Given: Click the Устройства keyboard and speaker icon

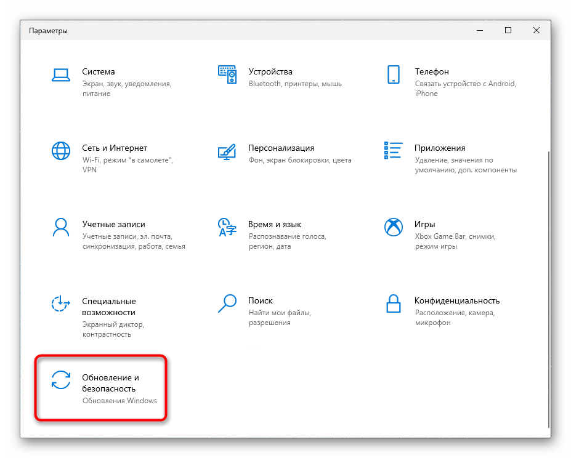Looking at the screenshot, I should click(x=227, y=74).
